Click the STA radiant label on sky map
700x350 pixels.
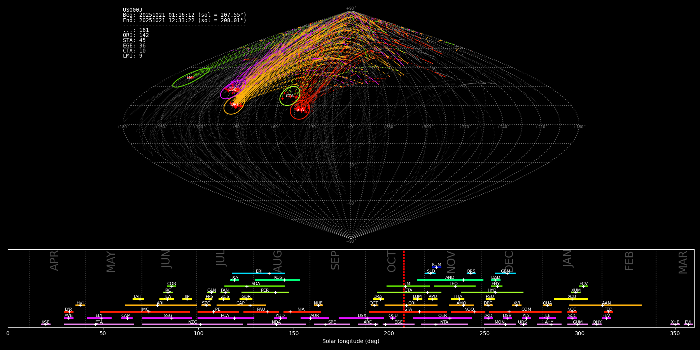300,110
